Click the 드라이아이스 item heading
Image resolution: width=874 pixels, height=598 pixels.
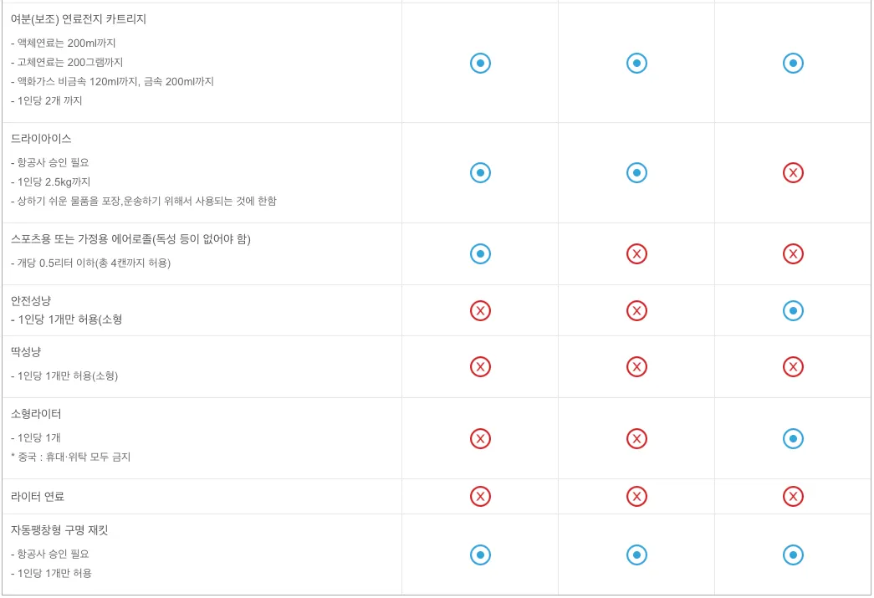(x=41, y=139)
